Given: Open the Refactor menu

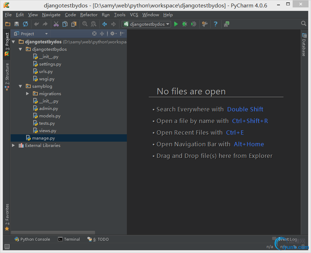Looking at the screenshot, I should 89,15.
